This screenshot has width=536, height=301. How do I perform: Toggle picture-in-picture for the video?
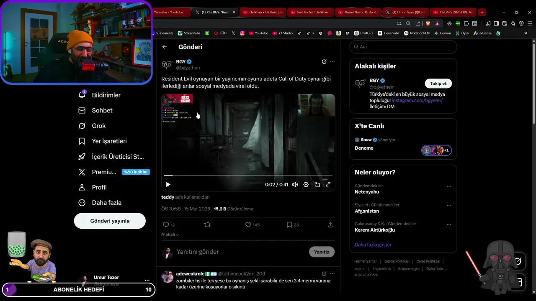tap(317, 184)
